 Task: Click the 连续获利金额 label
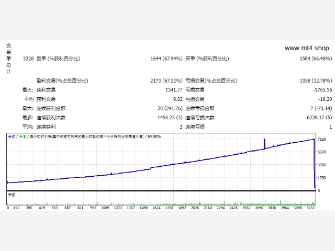tap(51, 108)
